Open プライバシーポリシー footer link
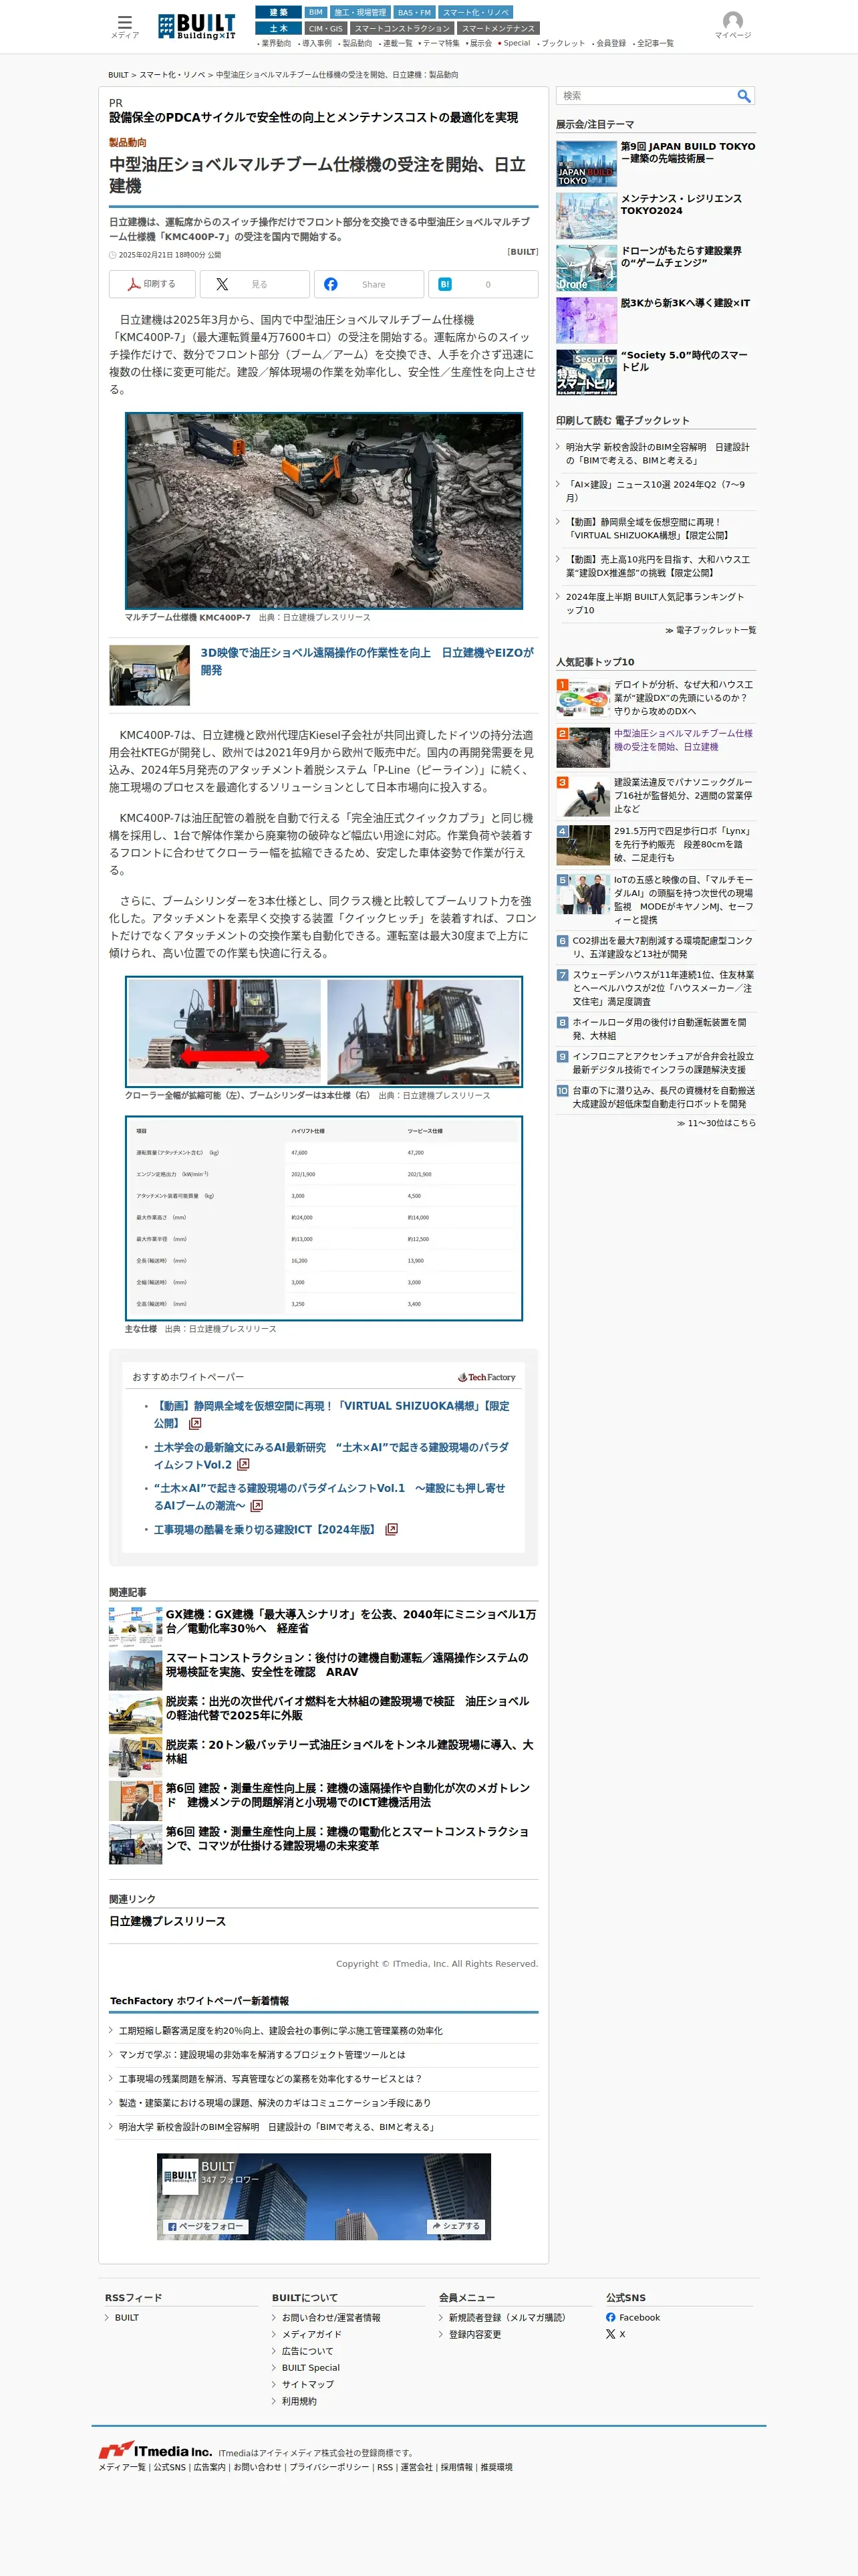 pyautogui.click(x=329, y=2467)
